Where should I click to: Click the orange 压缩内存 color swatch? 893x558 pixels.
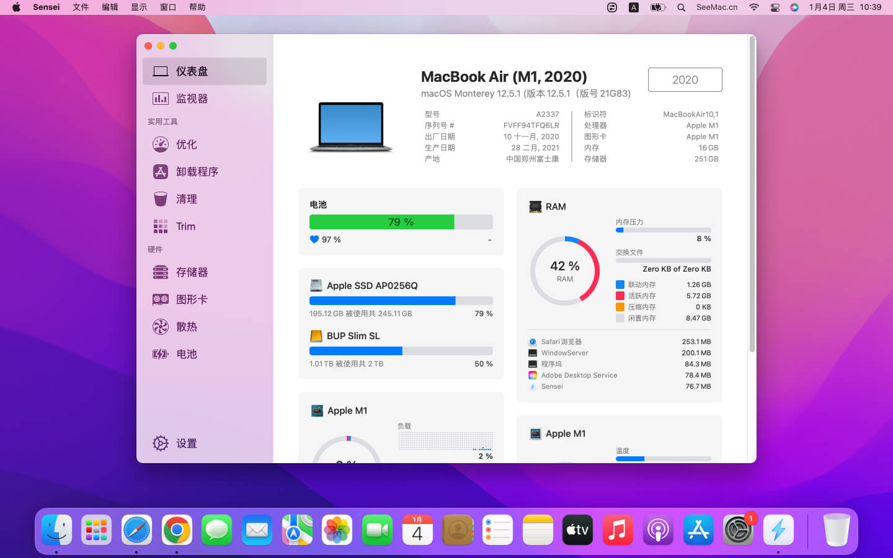[x=620, y=307]
